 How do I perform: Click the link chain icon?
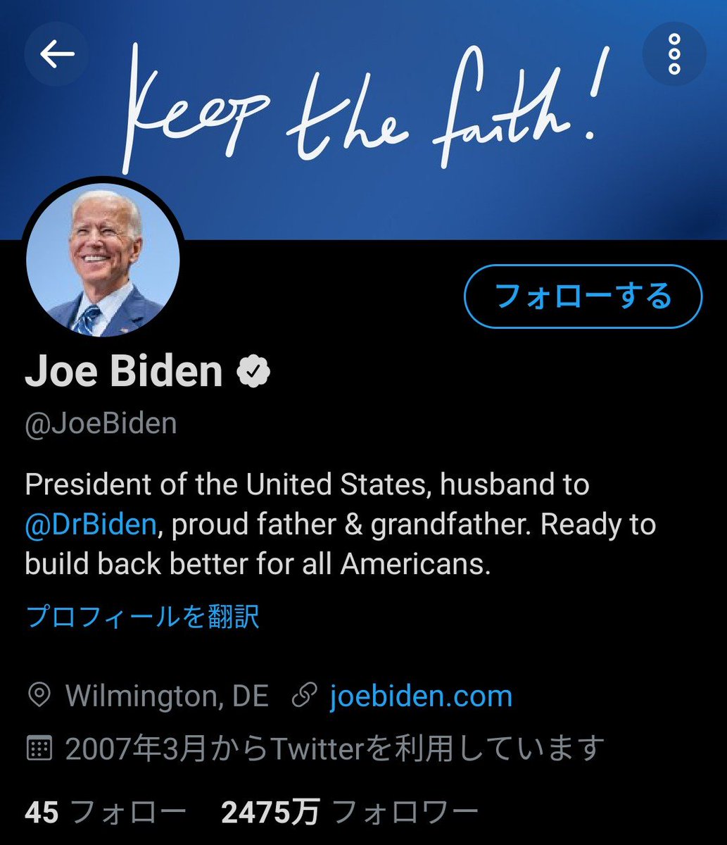304,696
